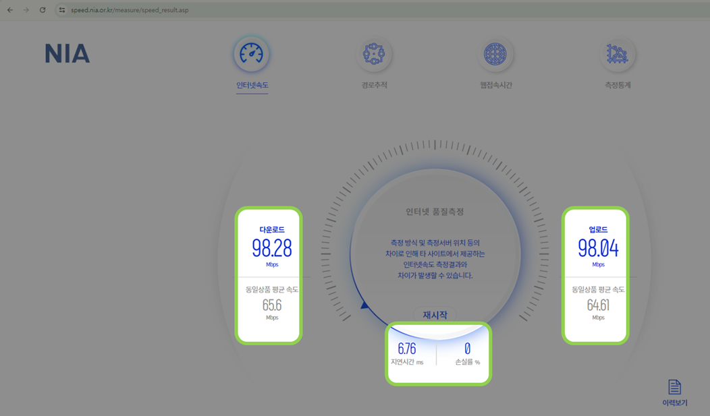Screen dimensions: 710x416
Task: Click the 업로드 label
Action: (x=598, y=230)
